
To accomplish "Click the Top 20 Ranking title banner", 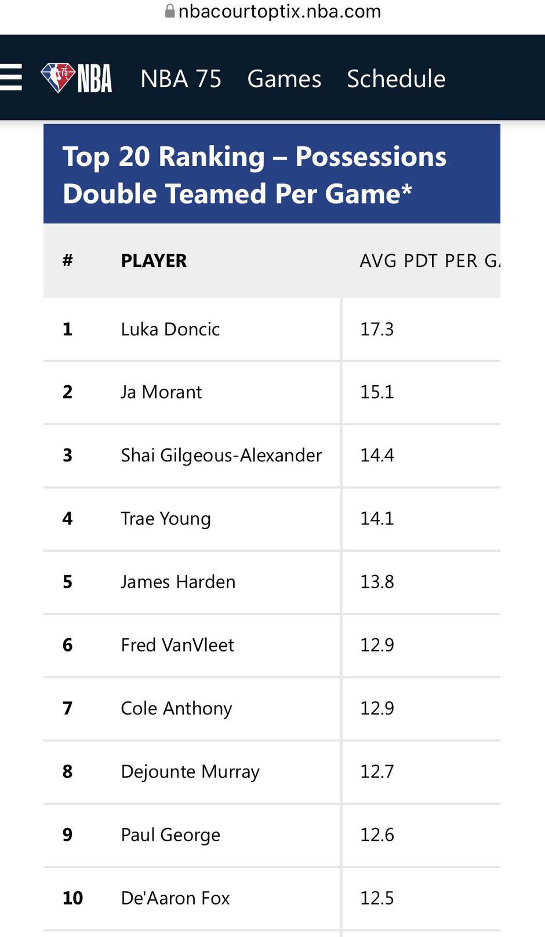I will tap(271, 175).
